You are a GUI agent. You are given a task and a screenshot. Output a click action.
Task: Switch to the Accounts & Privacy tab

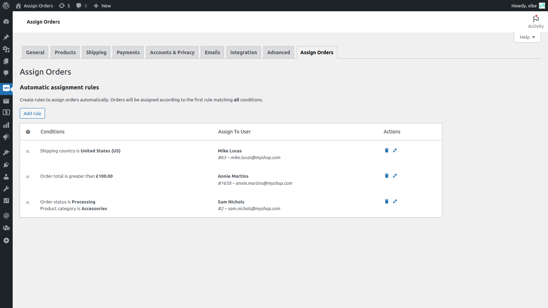tap(172, 52)
